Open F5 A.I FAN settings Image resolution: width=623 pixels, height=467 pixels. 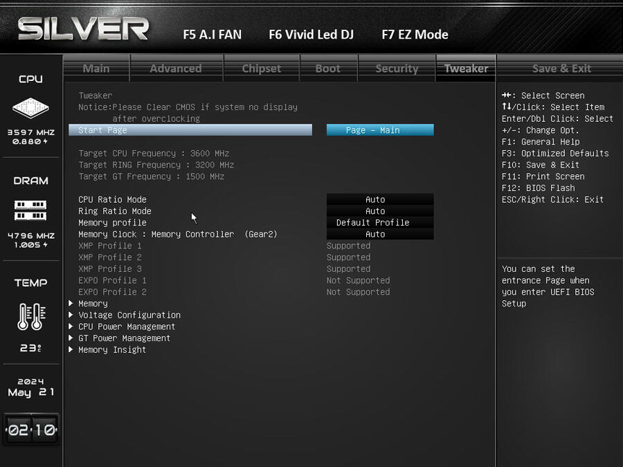[x=213, y=35]
